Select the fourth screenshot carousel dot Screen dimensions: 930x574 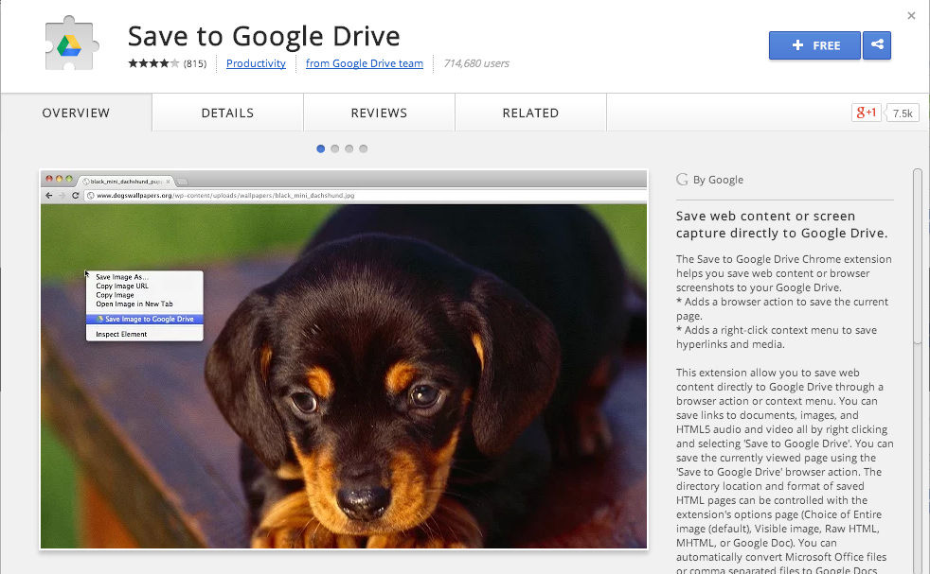(x=364, y=148)
